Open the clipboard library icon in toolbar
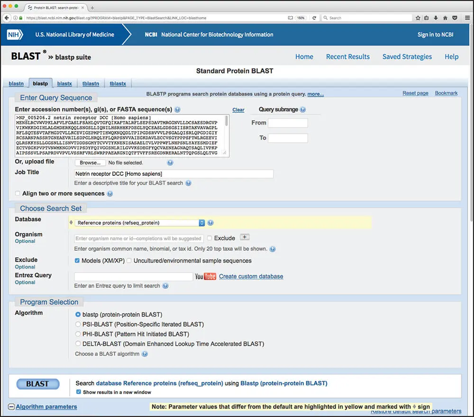This screenshot has height=417, width=474. (x=426, y=18)
